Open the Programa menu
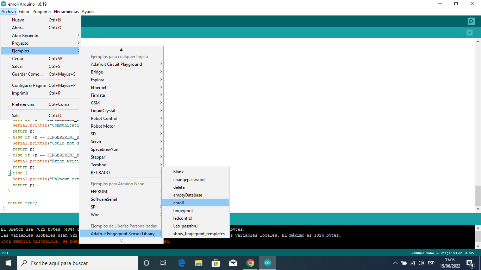The width and height of the screenshot is (481, 270). 42,12
